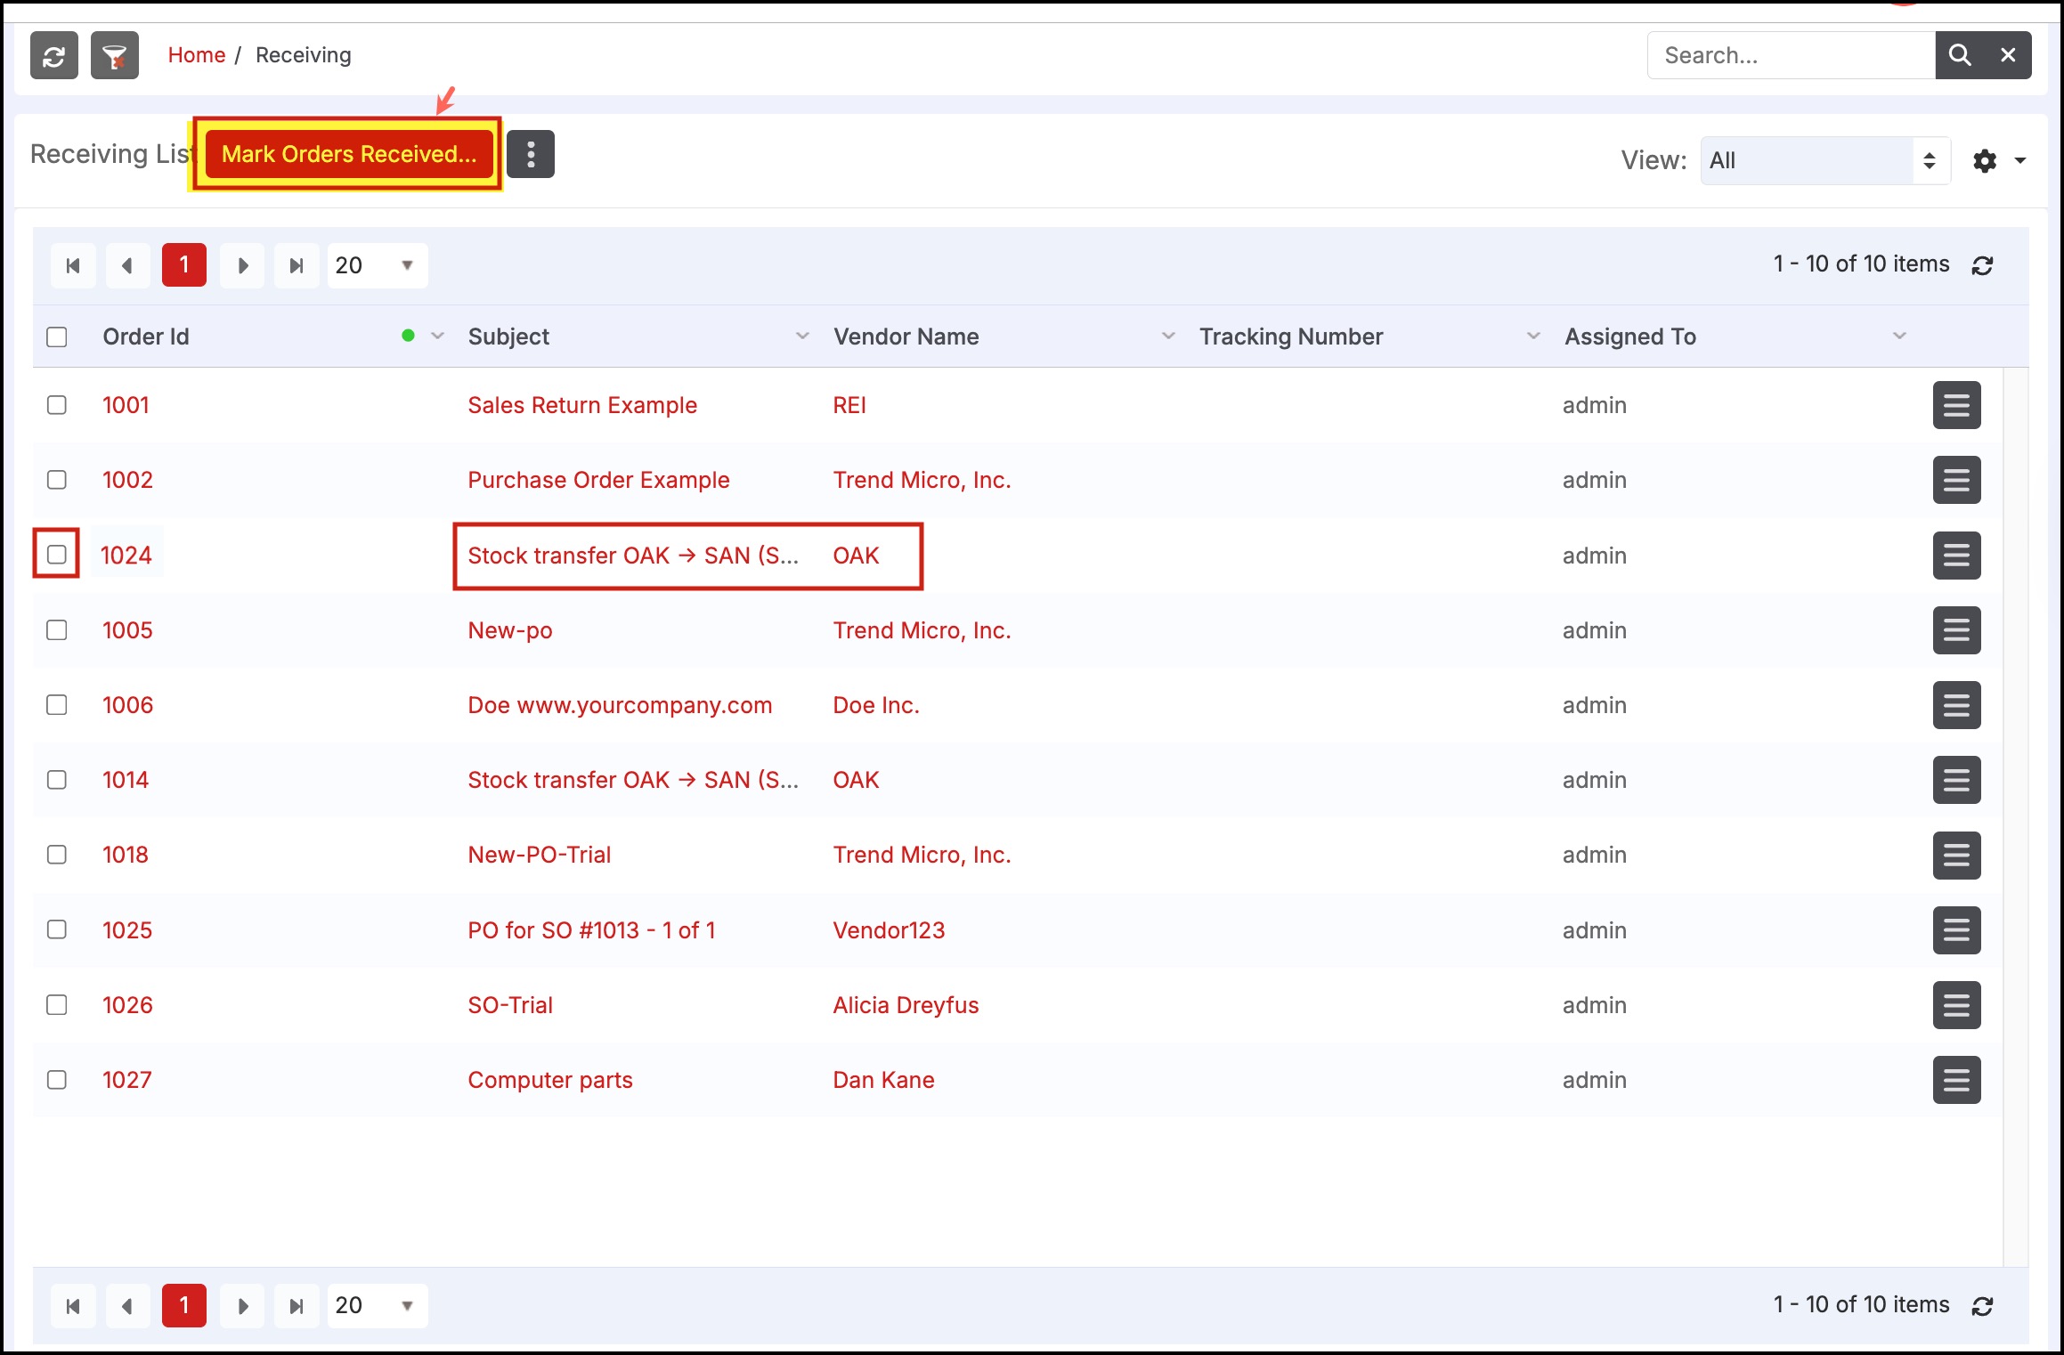The height and width of the screenshot is (1355, 2064).
Task: Open order 1027 link
Action: (x=127, y=1080)
